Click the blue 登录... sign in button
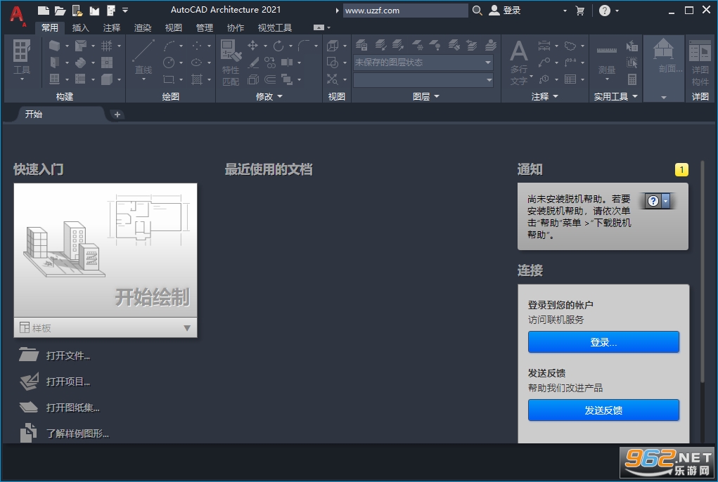 pos(603,342)
